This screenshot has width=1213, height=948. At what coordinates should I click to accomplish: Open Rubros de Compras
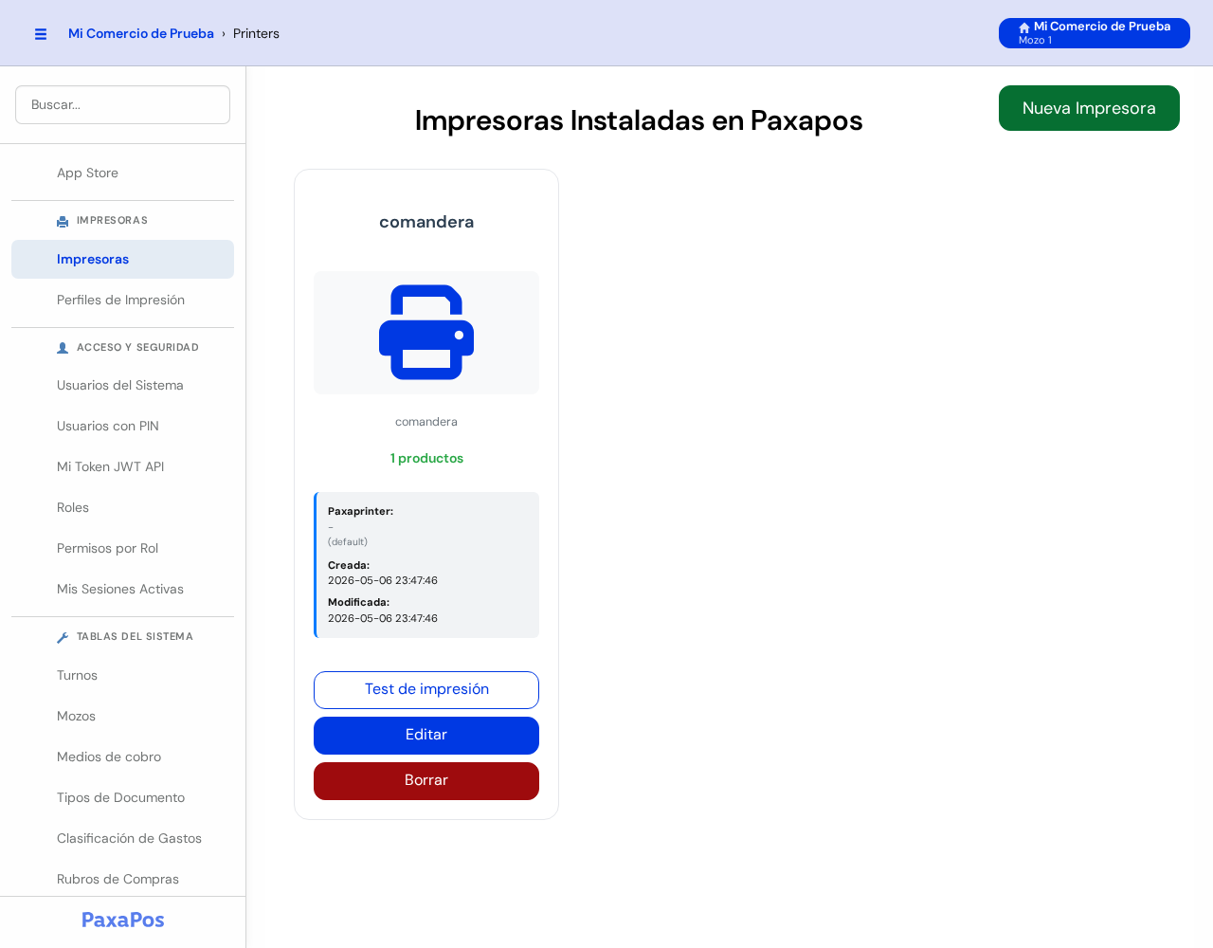(122, 879)
